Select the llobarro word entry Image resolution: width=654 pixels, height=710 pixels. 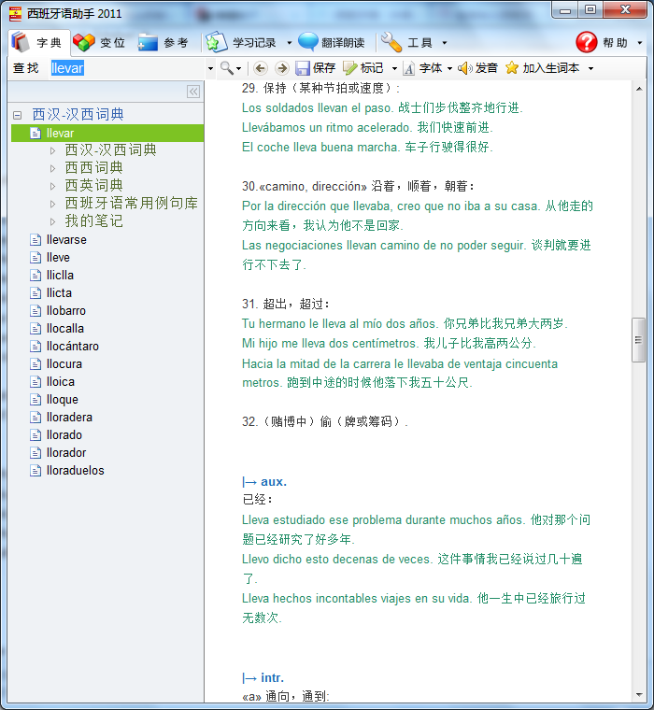[65, 310]
